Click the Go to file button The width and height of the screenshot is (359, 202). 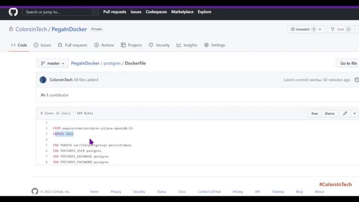(x=348, y=63)
